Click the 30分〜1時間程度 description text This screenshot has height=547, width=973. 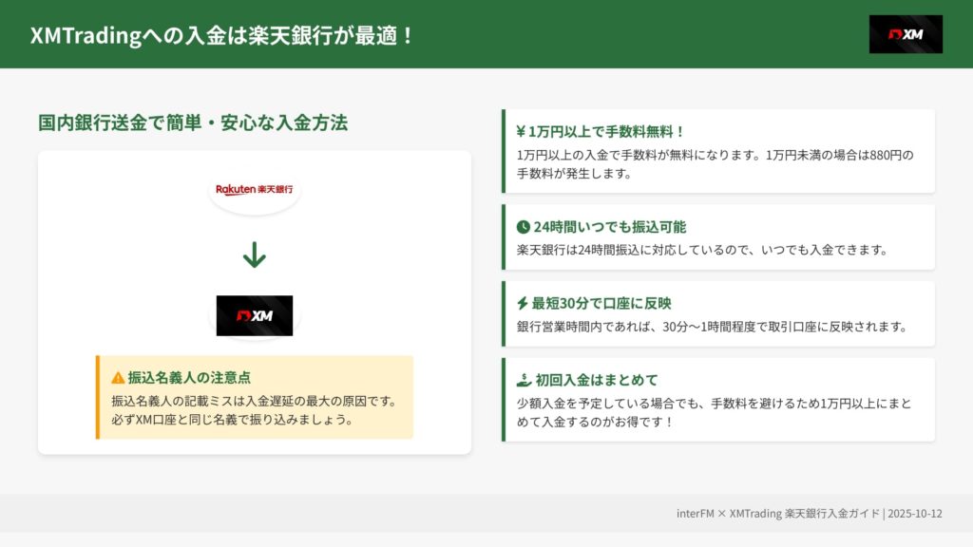point(712,327)
